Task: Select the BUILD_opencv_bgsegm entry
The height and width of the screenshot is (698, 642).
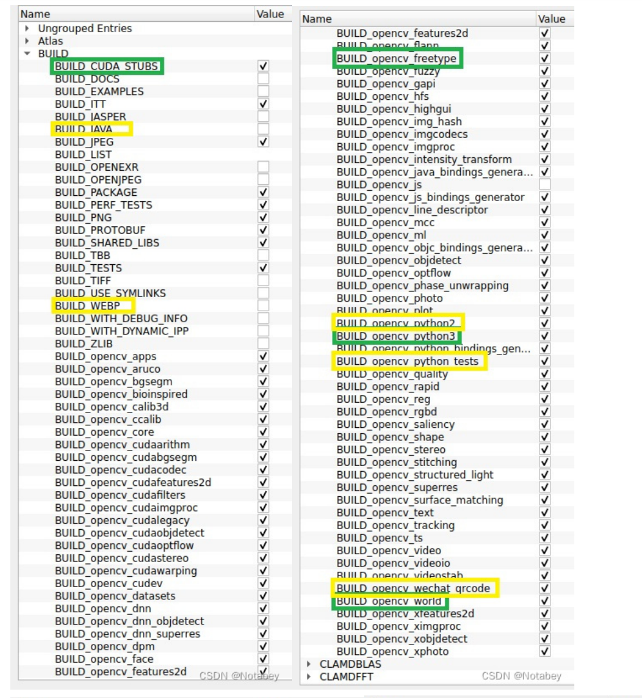Action: click(113, 382)
